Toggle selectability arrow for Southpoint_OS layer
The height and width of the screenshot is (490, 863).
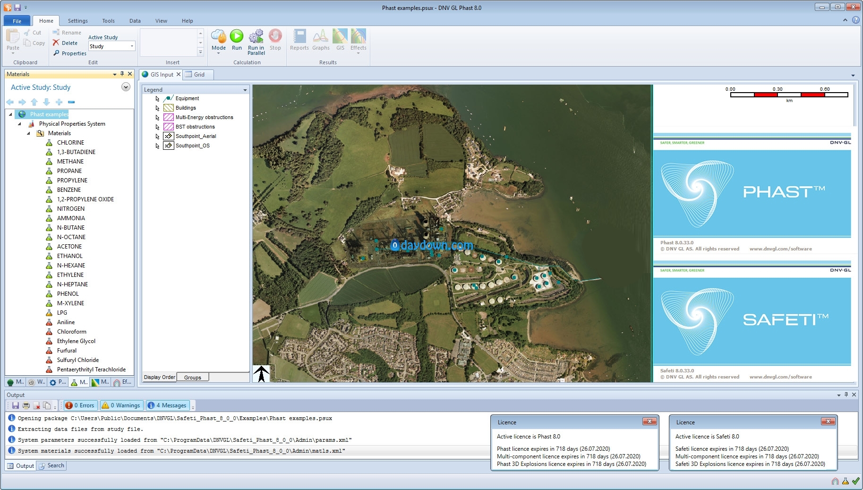(x=158, y=146)
